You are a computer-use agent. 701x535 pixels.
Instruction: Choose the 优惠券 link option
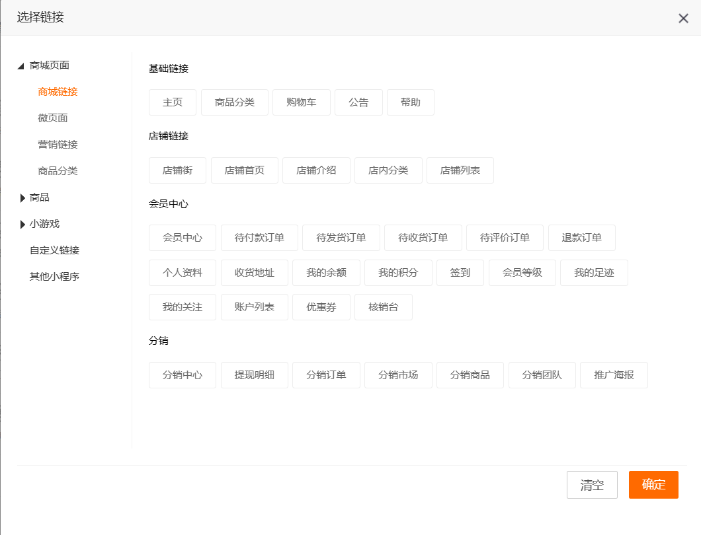tap(321, 307)
